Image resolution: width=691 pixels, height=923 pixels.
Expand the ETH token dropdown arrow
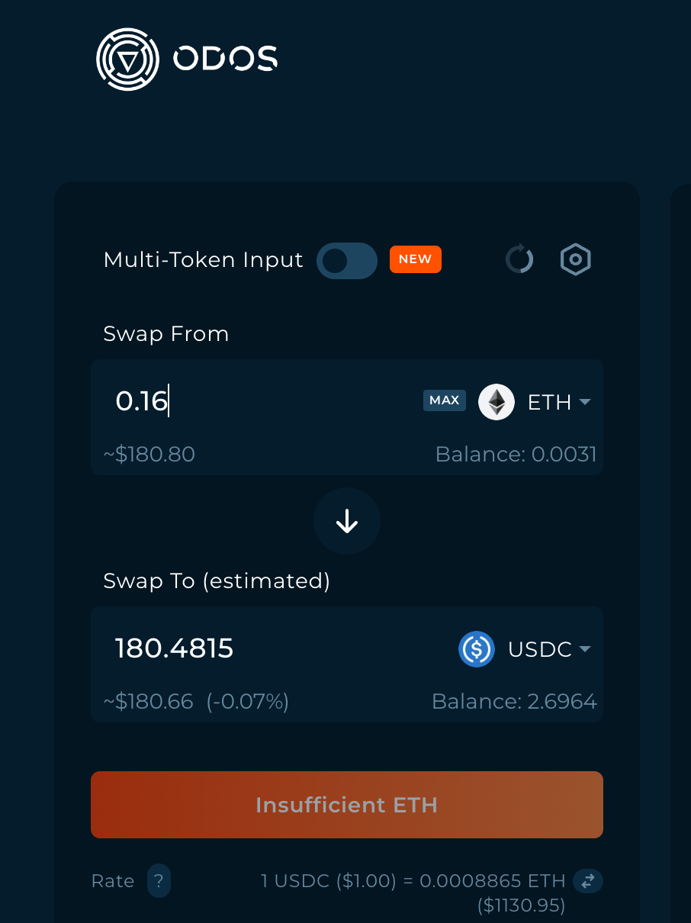[585, 402]
